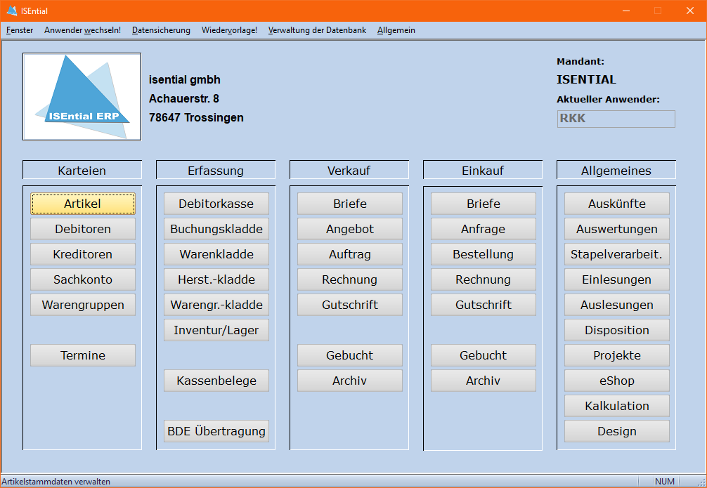Open the Fenster menu

[20, 30]
